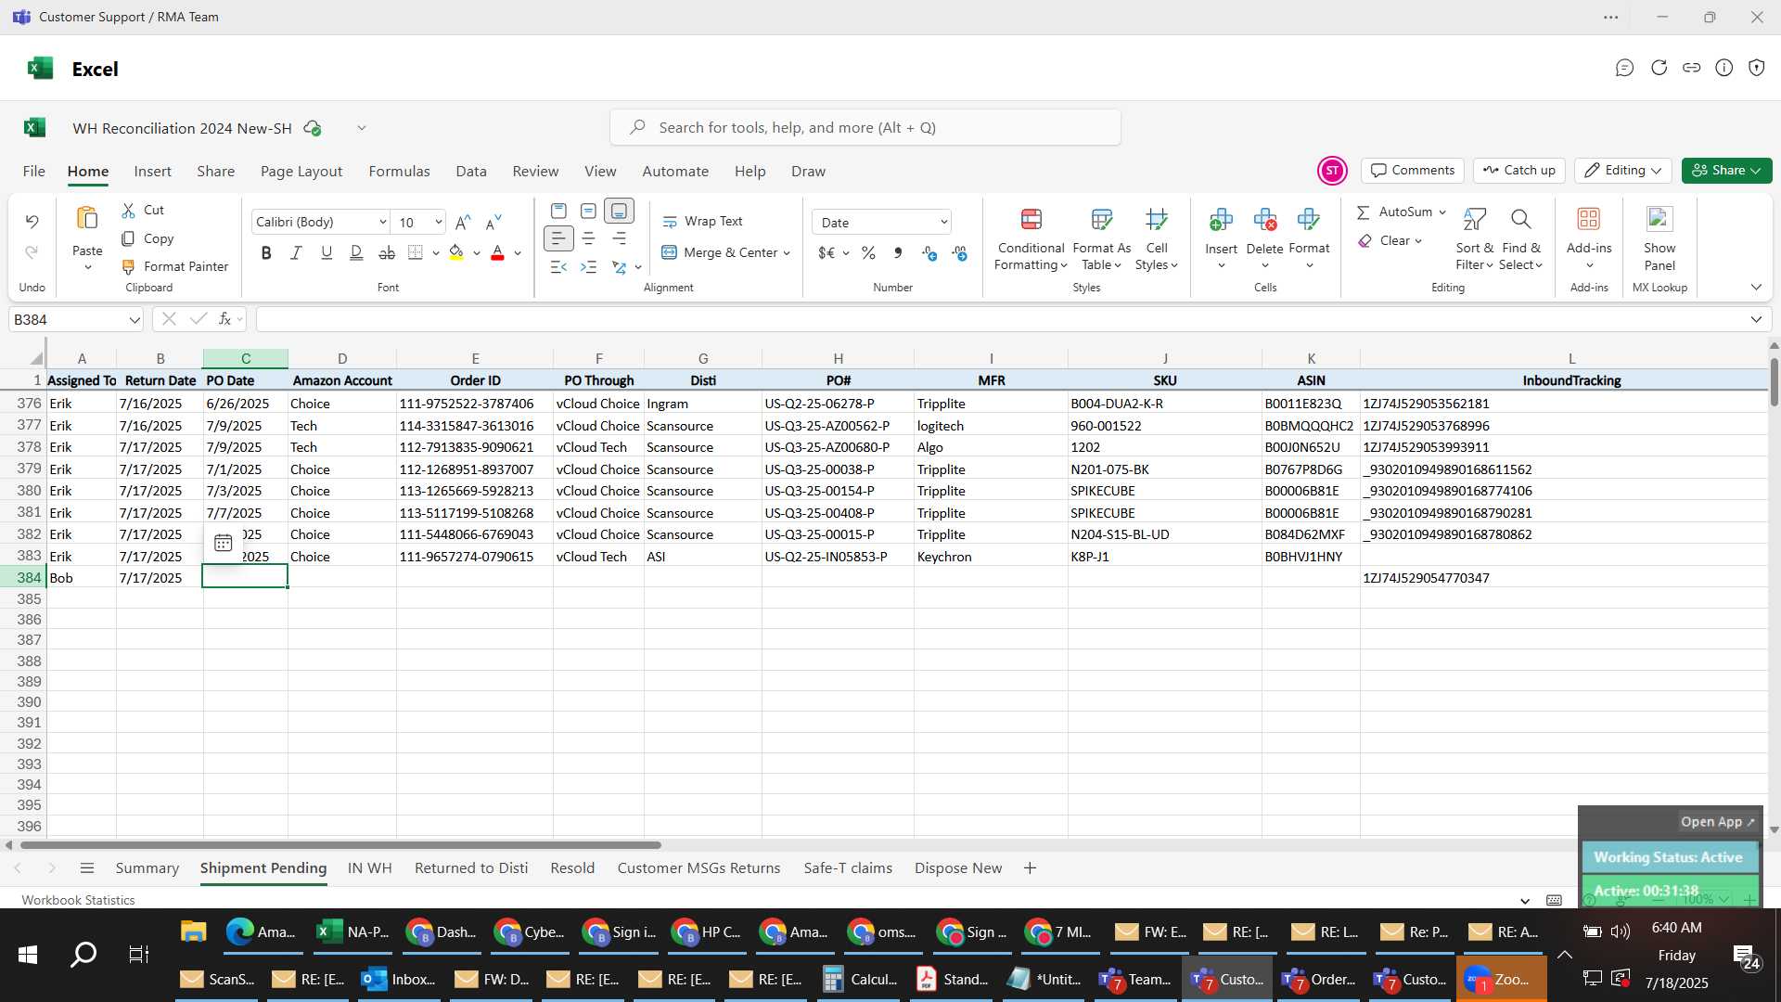Select column C header
The height and width of the screenshot is (1002, 1781).
point(246,359)
